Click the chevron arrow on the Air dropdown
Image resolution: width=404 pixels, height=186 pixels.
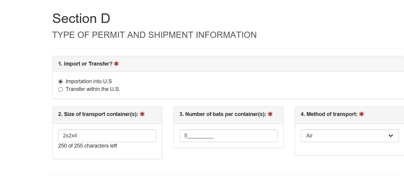pyautogui.click(x=391, y=136)
